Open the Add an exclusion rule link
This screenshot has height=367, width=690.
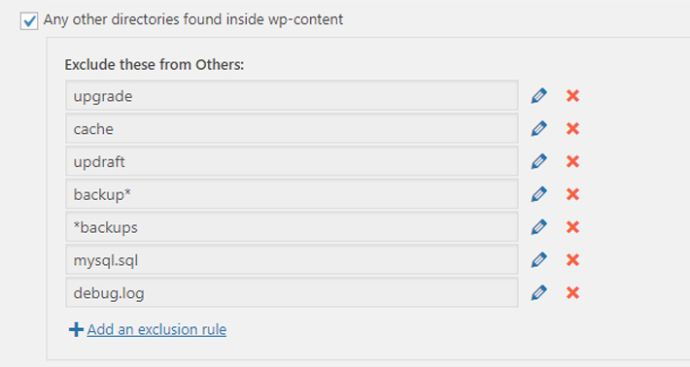coord(156,329)
